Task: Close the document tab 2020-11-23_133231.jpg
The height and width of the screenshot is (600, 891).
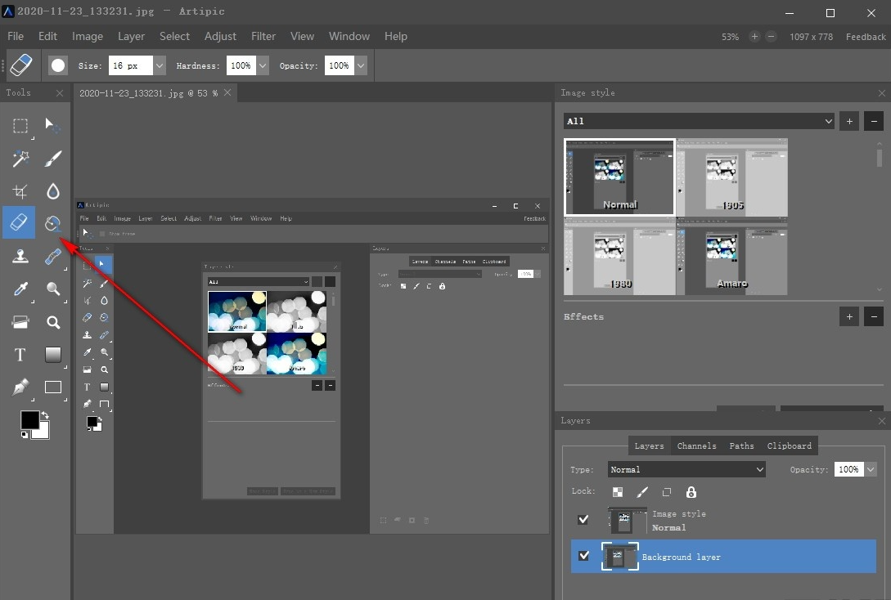Action: click(x=227, y=92)
